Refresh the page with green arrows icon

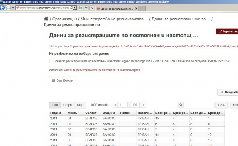[x=86, y=8]
